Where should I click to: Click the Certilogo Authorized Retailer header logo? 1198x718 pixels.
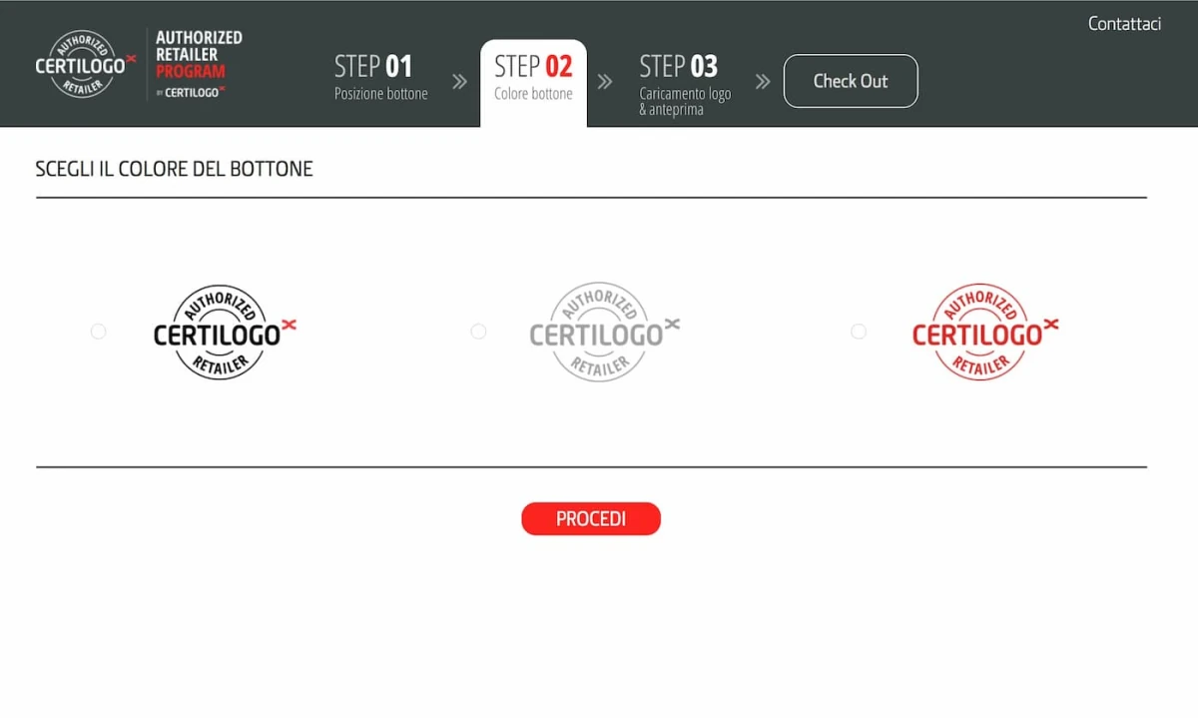85,64
